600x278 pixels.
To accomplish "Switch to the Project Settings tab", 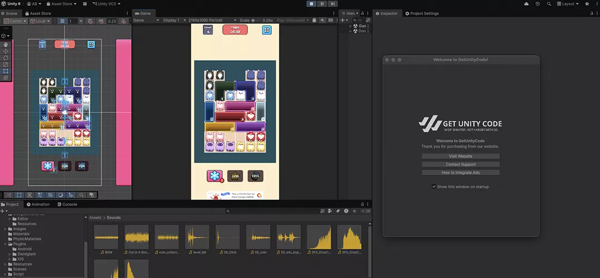I will click(422, 13).
